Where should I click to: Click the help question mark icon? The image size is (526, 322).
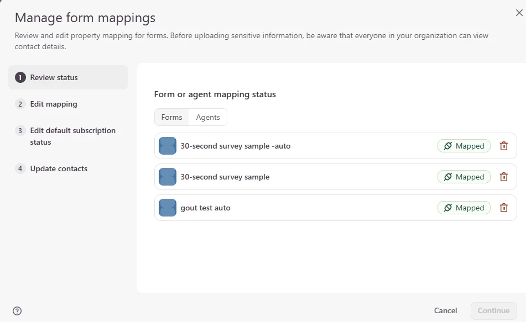[x=17, y=310]
